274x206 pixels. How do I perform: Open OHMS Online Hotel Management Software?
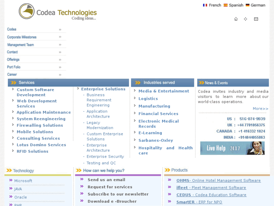[x=219, y=180]
